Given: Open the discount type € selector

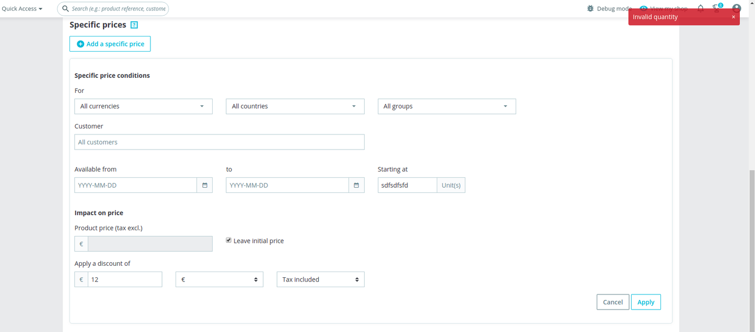Looking at the screenshot, I should click(219, 279).
